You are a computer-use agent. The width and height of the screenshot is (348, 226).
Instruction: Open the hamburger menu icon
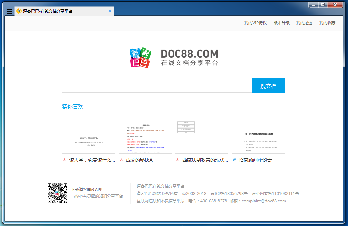pyautogui.click(x=9, y=11)
